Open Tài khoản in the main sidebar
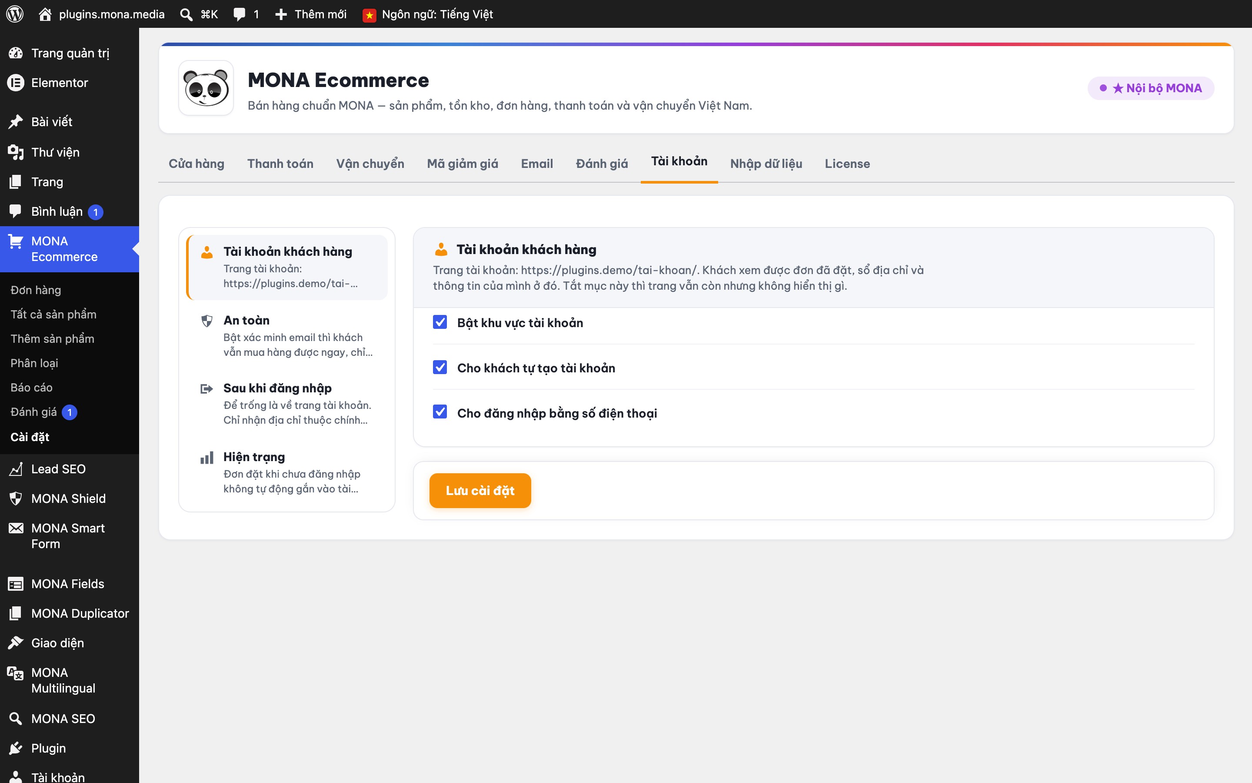The width and height of the screenshot is (1252, 783). point(58,777)
